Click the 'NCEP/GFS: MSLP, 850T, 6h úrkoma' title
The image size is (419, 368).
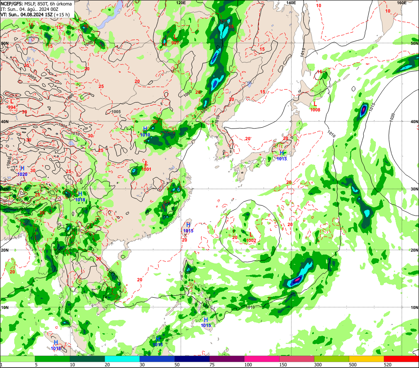[x=36, y=4]
